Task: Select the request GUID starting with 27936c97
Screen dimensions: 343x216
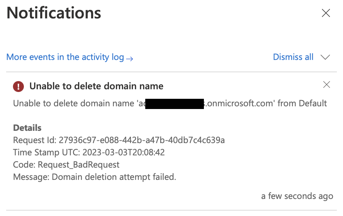Action: tap(141, 140)
